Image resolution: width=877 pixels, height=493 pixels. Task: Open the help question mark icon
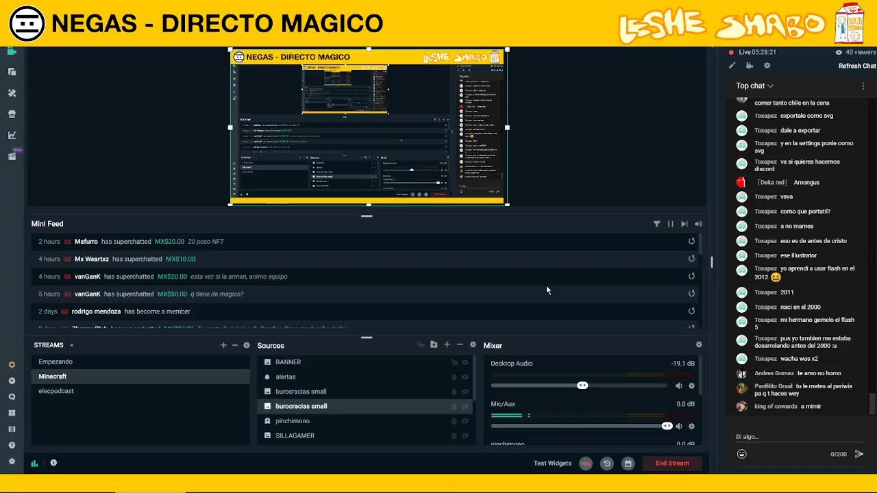(12, 445)
